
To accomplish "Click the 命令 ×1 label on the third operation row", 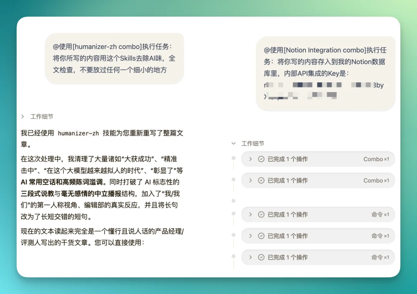I will pos(380,214).
